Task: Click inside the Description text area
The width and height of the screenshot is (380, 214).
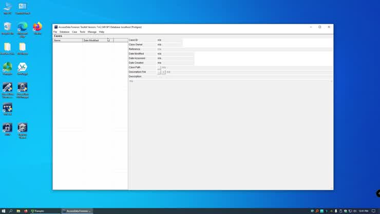Action: (x=230, y=129)
